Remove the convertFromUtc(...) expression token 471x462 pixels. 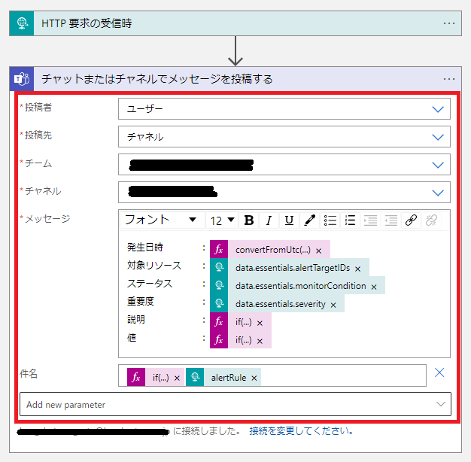pos(319,251)
